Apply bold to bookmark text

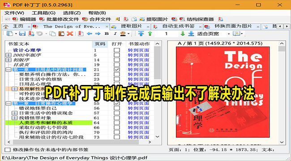tap(107, 34)
